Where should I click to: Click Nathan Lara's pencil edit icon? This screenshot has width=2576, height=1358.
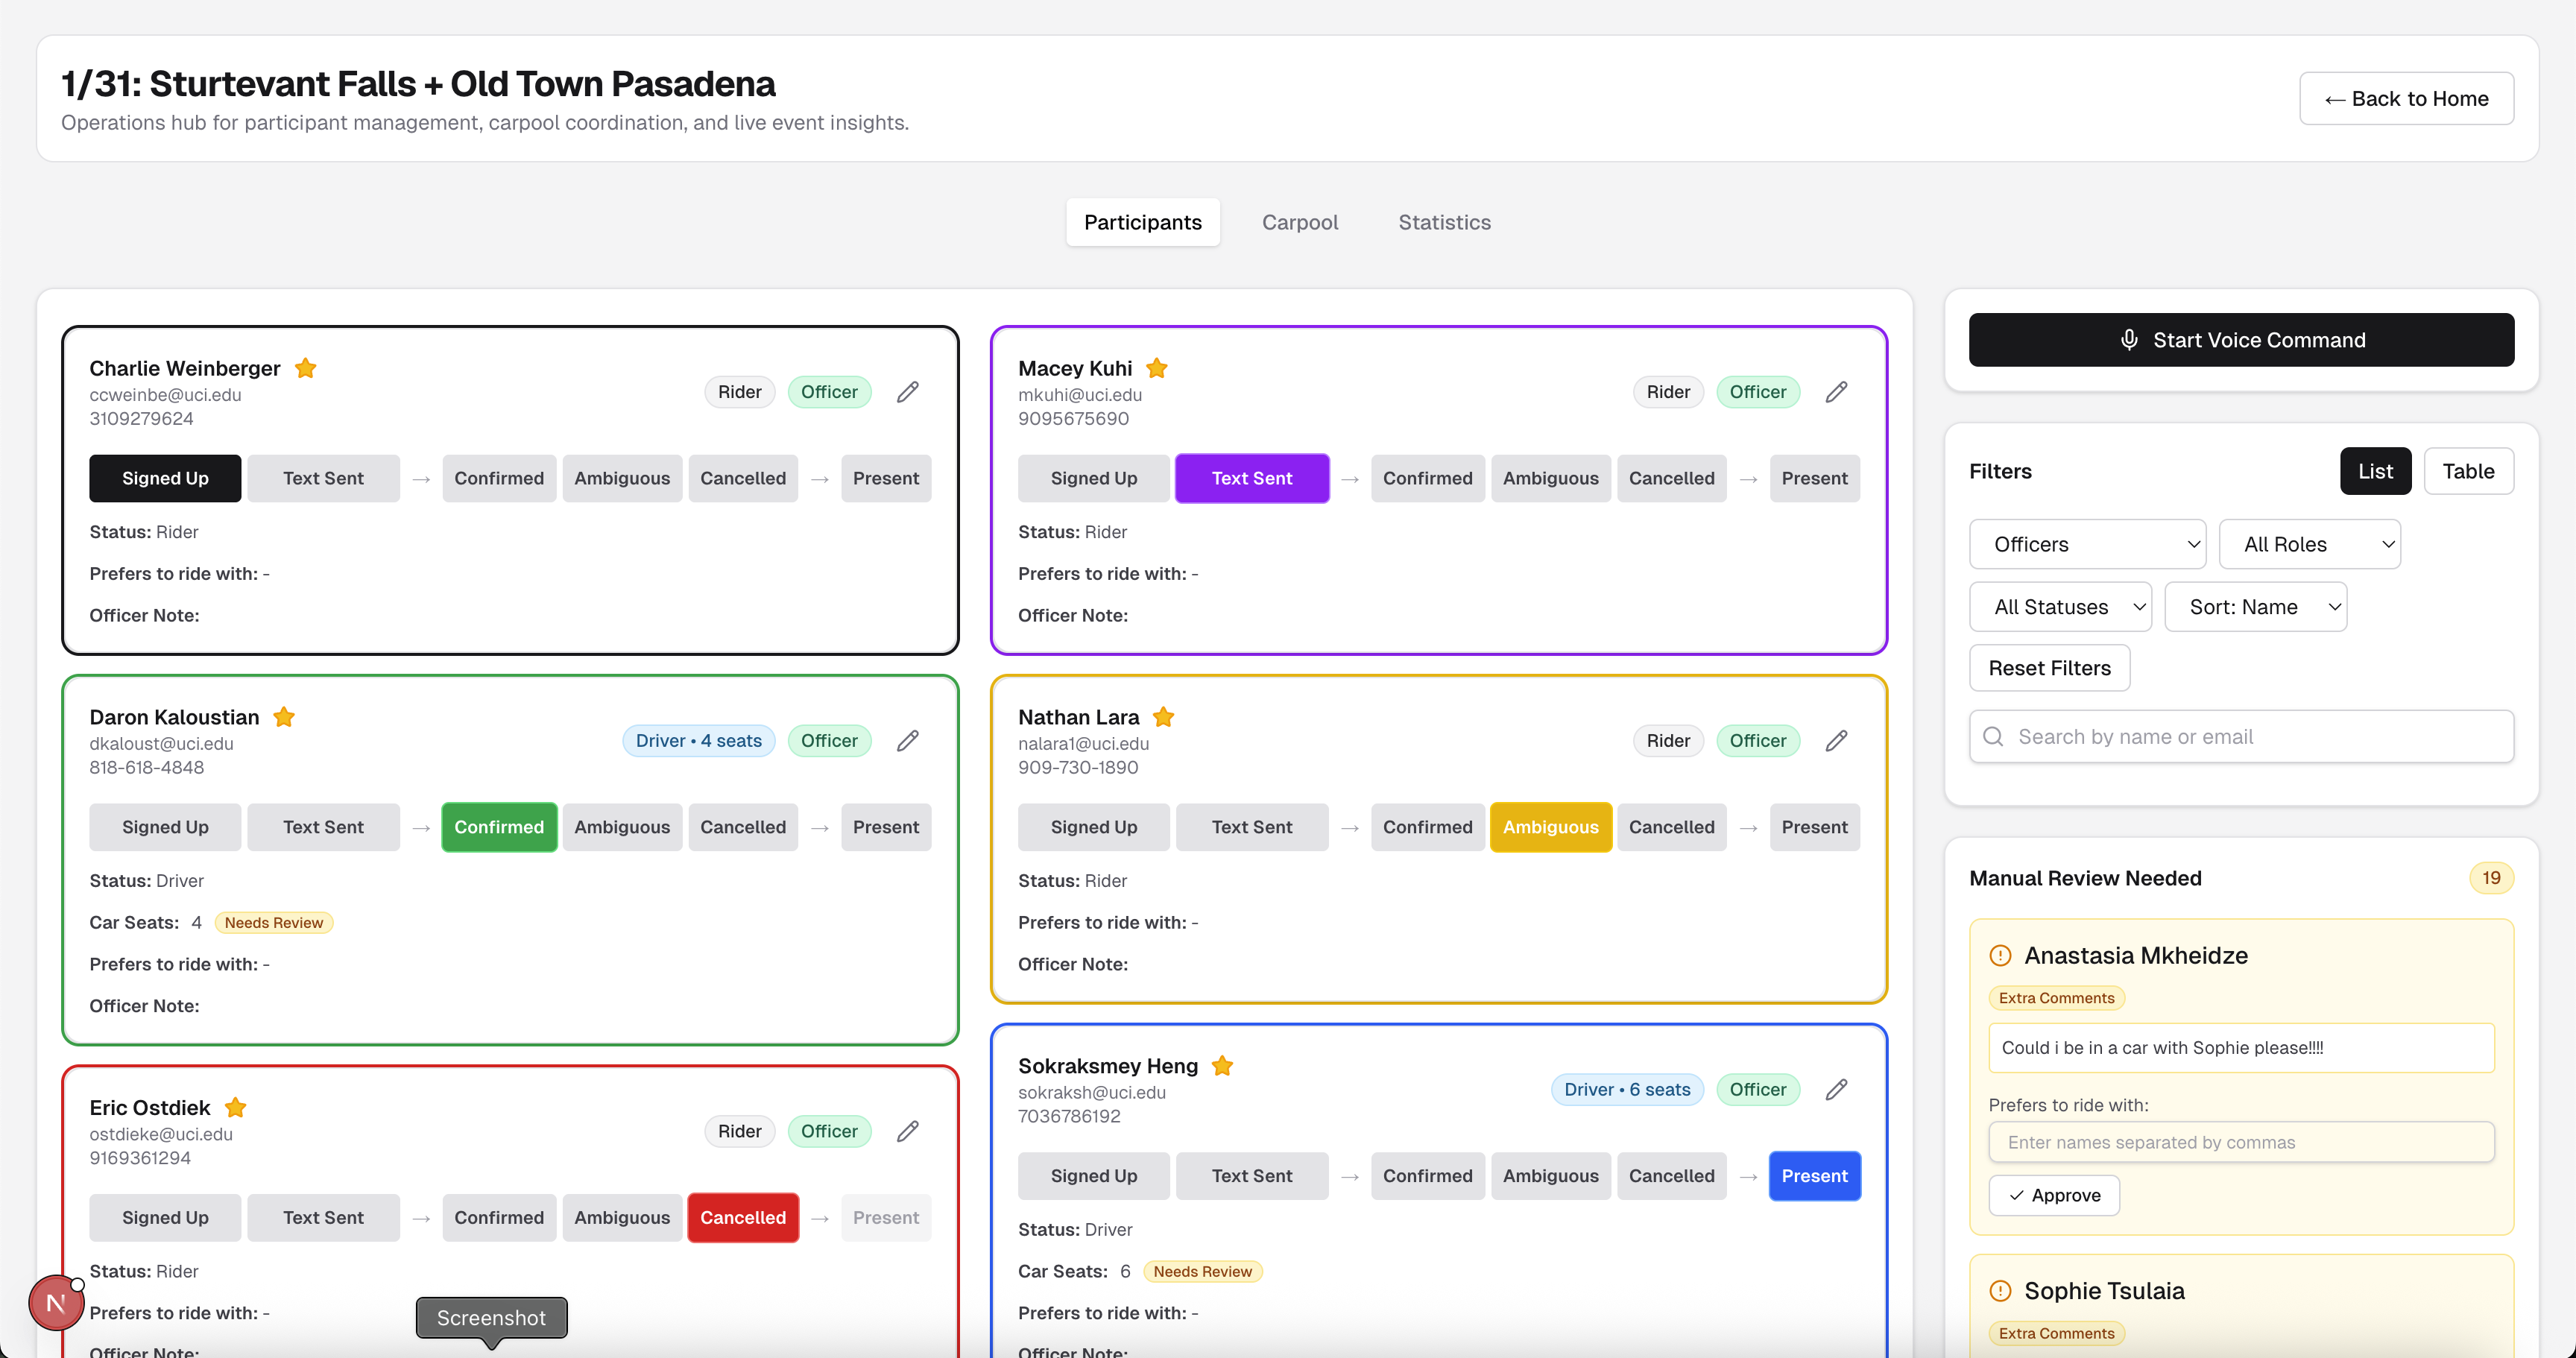tap(1836, 741)
